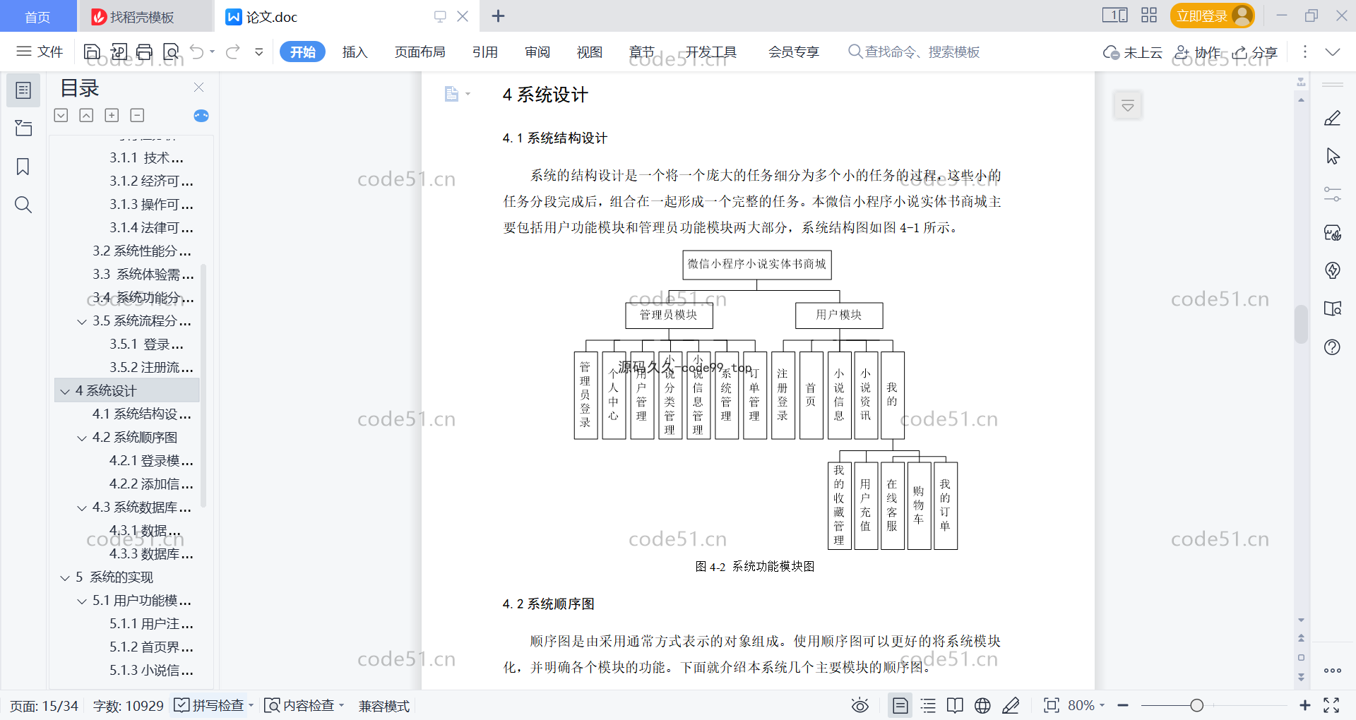Open the 会员专享 tab
This screenshot has width=1356, height=720.
[794, 52]
